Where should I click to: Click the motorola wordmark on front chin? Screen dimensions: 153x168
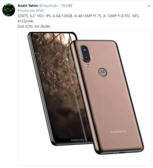[78, 140]
